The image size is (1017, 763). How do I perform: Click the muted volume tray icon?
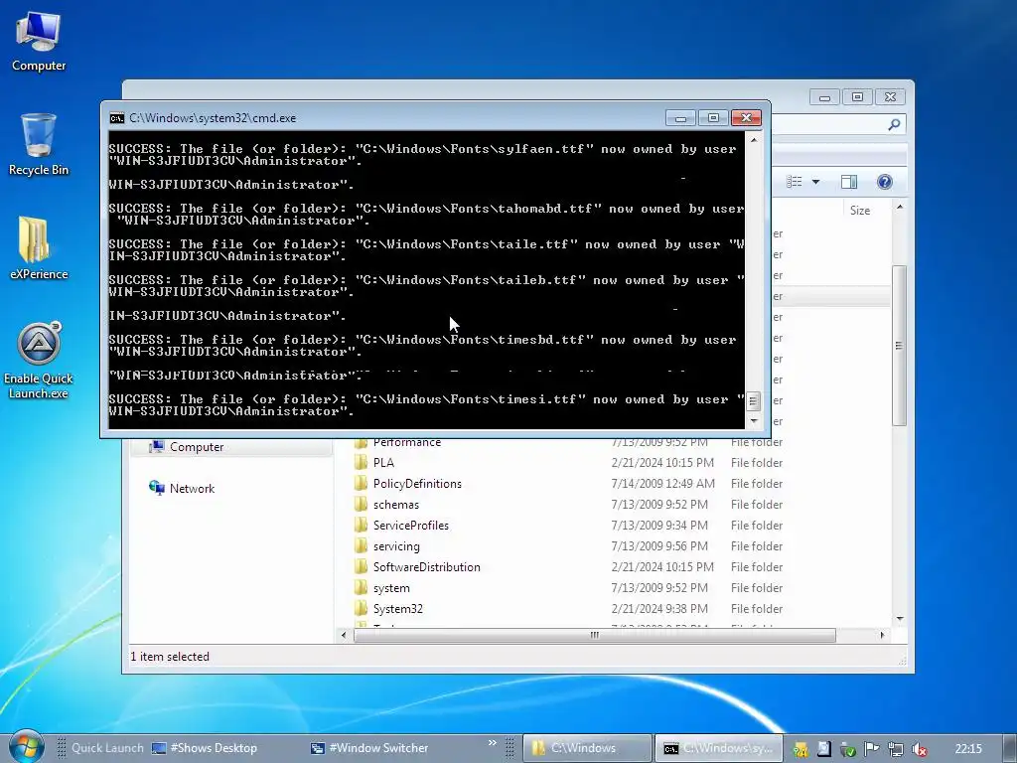[919, 749]
